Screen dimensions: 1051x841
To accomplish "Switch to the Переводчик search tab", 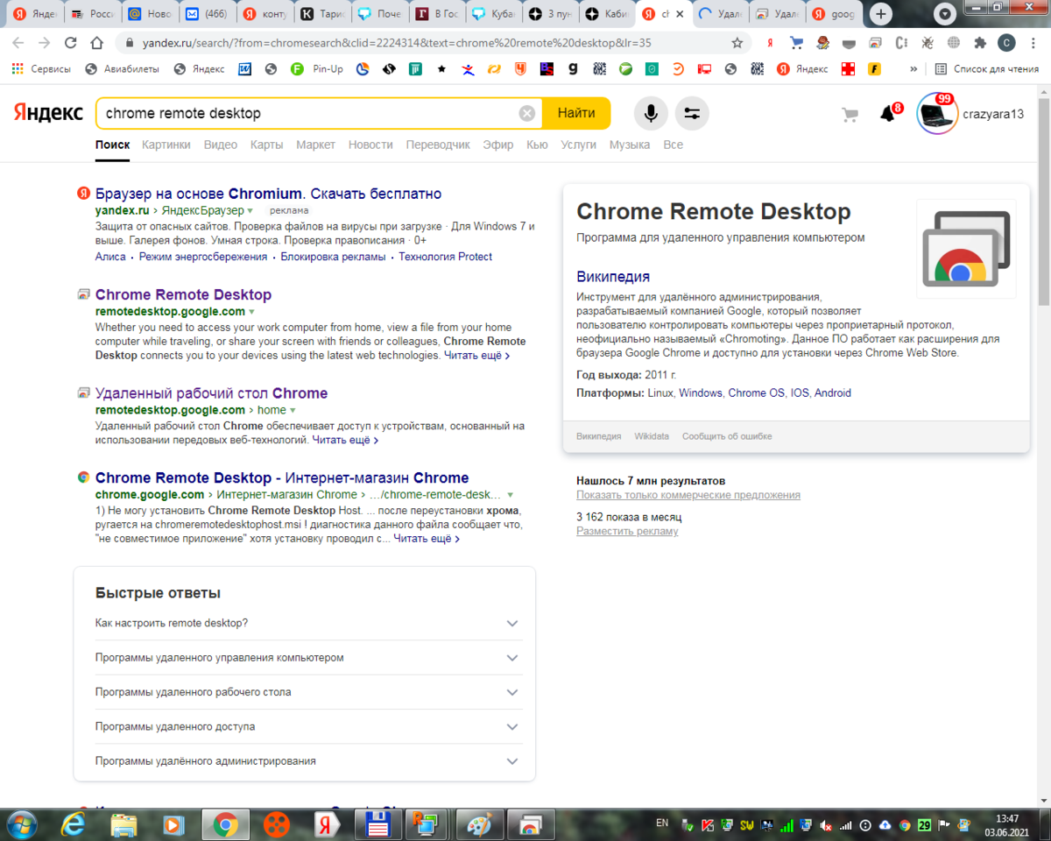I will pyautogui.click(x=438, y=145).
